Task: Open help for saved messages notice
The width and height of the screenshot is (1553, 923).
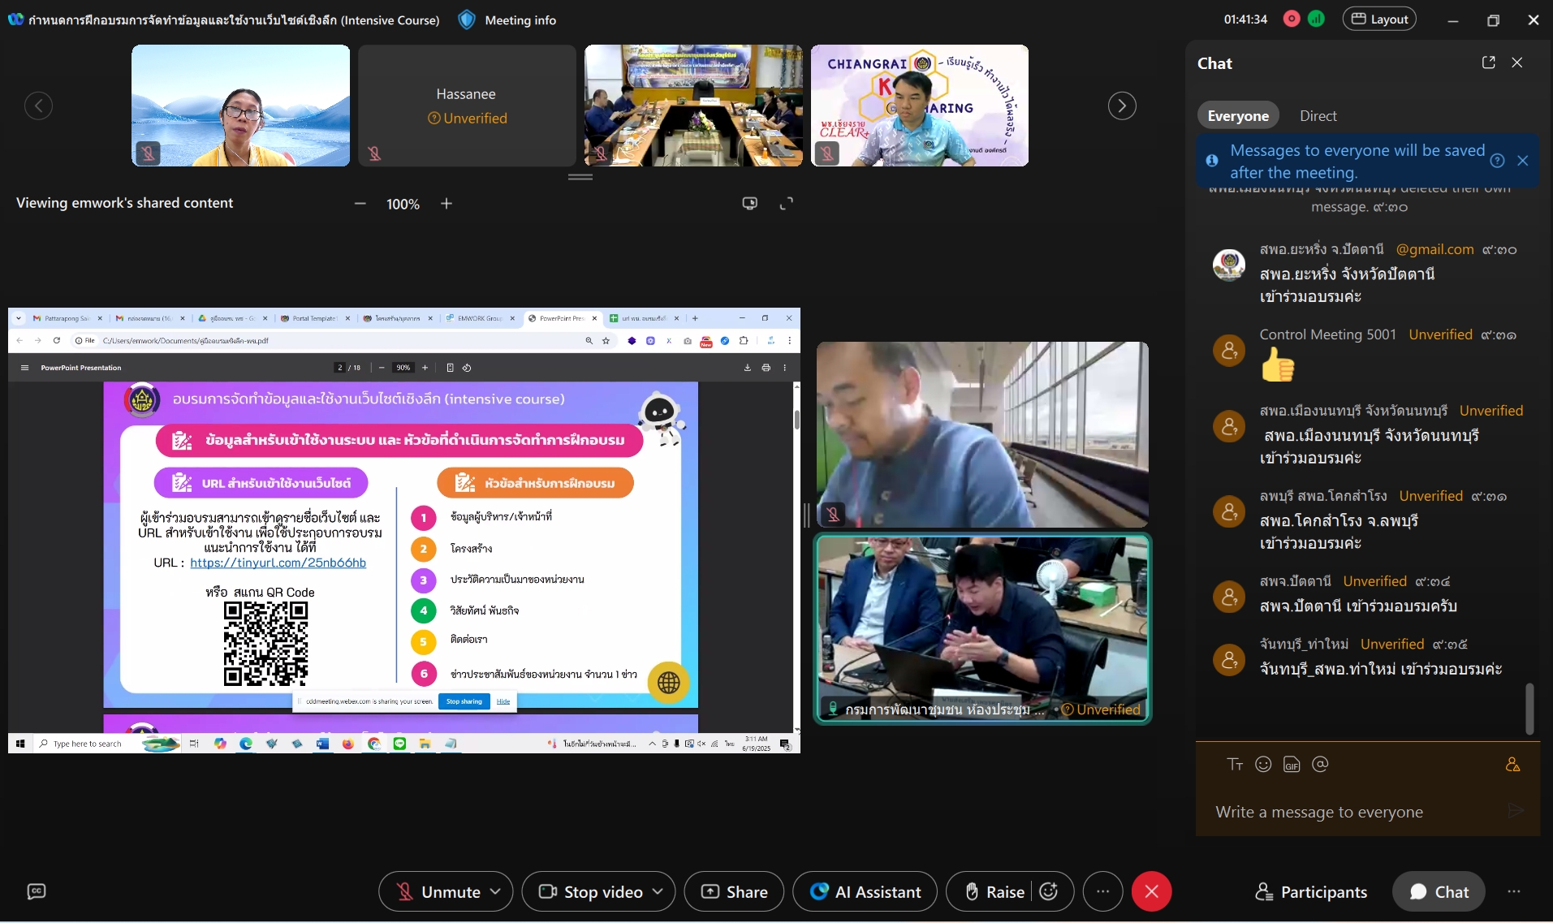Action: coord(1498,161)
